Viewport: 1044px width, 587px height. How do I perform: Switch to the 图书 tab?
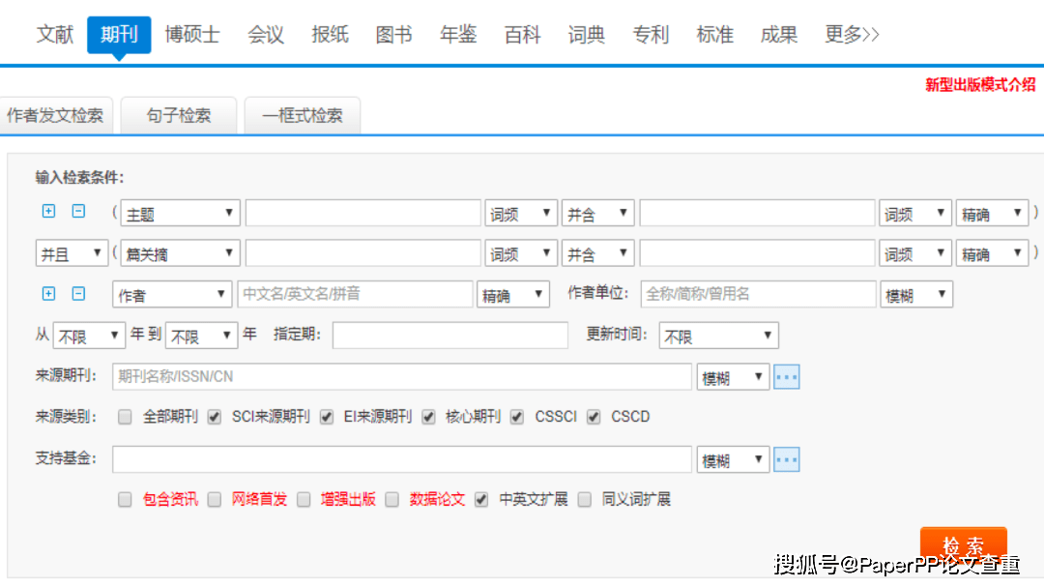394,35
